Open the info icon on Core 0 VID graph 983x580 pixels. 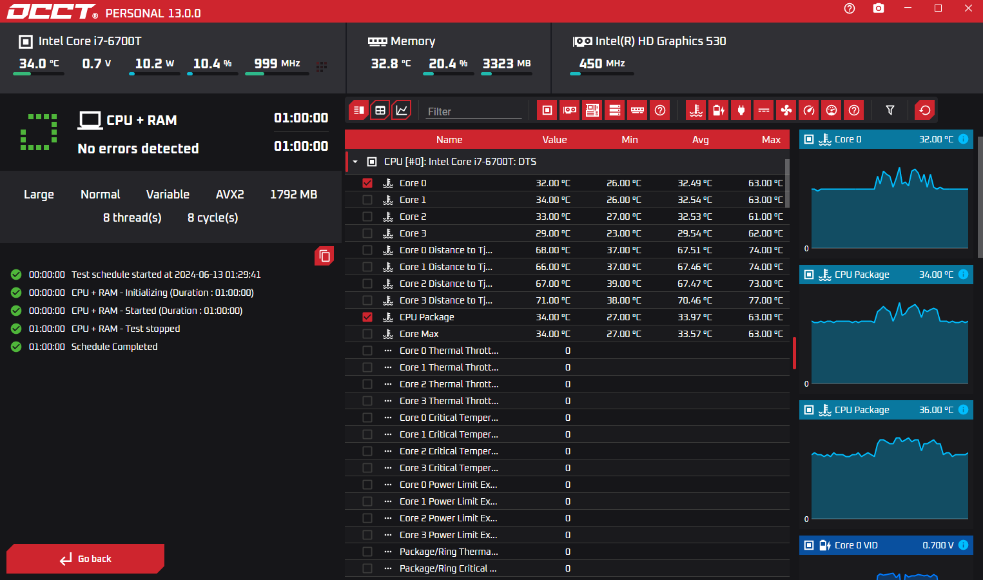pos(963,545)
